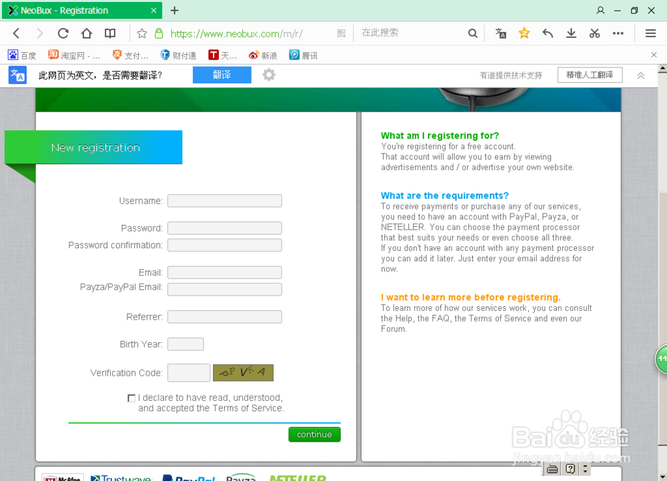Go back using the browser back arrow
Image resolution: width=667 pixels, height=481 pixels.
[16, 33]
